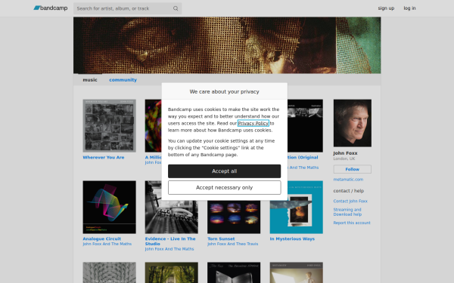Click In Mysterious Ways title link
This screenshot has height=283, width=454.
coord(292,238)
